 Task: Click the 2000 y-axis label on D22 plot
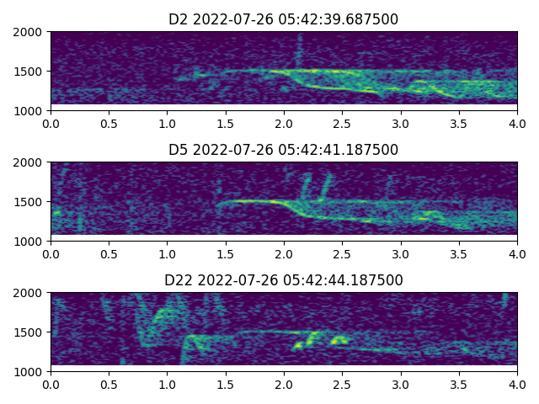pos(29,293)
